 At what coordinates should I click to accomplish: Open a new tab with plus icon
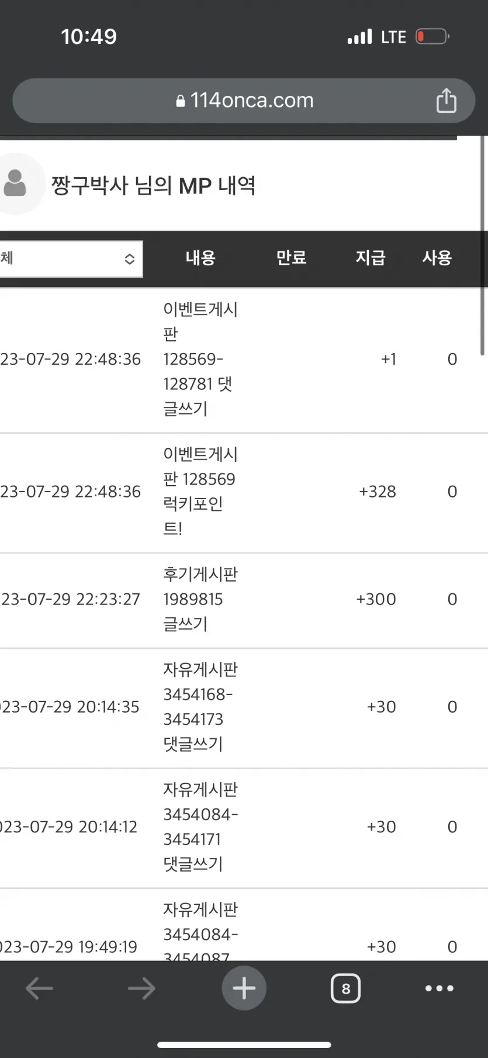[x=244, y=988]
